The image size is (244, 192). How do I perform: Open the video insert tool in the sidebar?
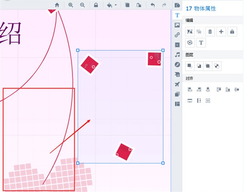coord(177,45)
